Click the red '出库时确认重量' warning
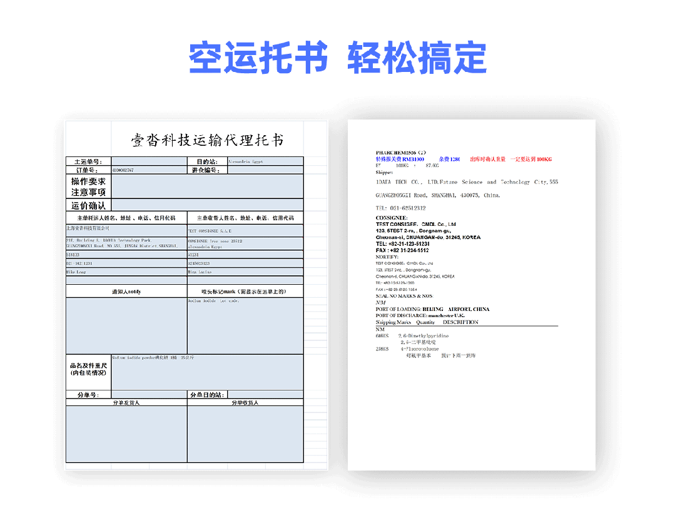The height and width of the screenshot is (510, 675). point(488,159)
